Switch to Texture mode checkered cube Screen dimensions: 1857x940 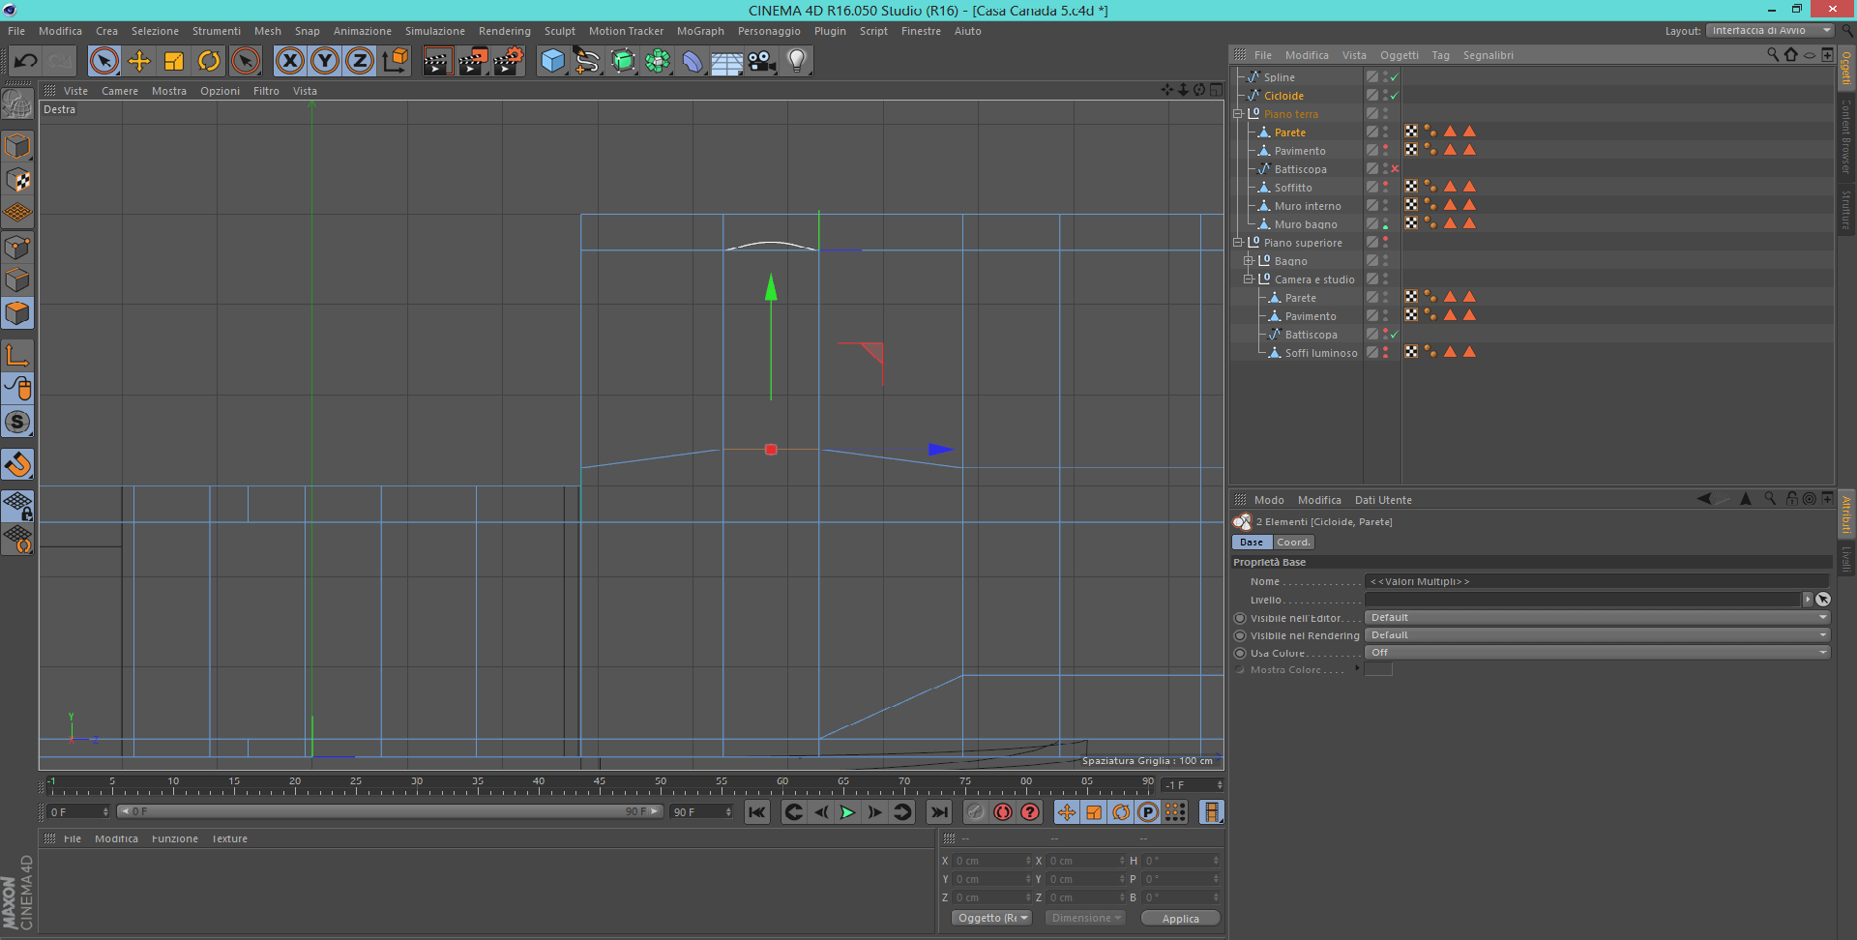pyautogui.click(x=17, y=180)
